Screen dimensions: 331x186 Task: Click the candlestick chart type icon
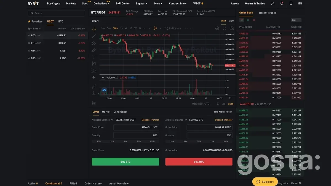(x=155, y=28)
